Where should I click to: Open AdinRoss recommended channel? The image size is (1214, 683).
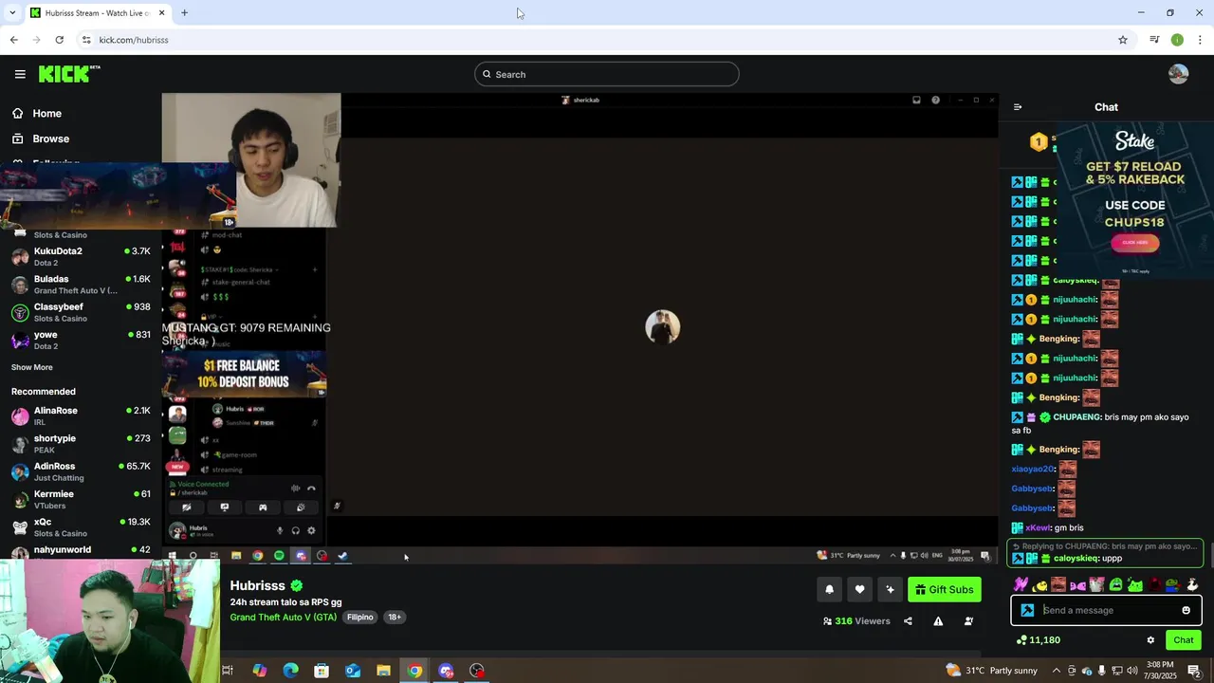coord(81,471)
